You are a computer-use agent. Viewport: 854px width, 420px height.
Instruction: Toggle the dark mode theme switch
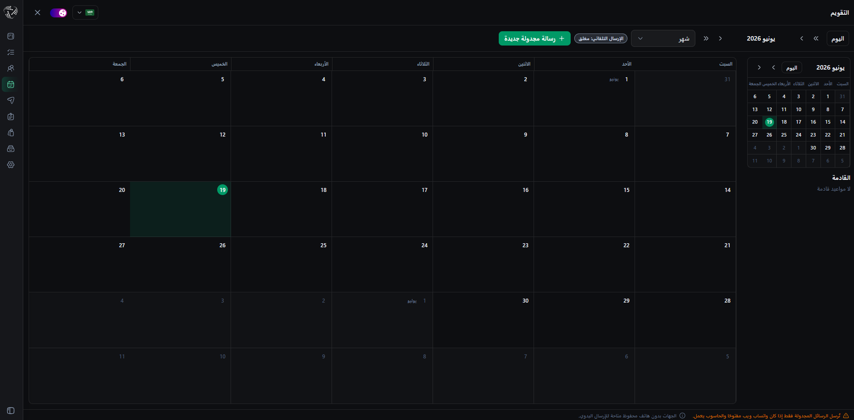click(59, 12)
